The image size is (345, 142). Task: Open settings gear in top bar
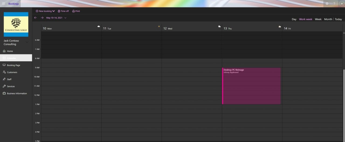point(327,4)
